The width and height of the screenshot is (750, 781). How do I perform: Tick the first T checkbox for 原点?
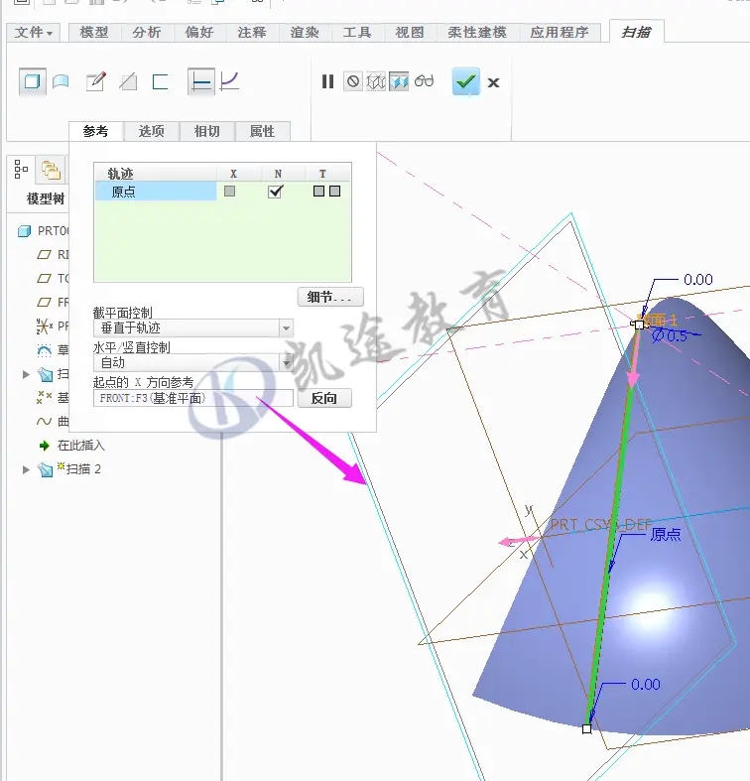[x=318, y=191]
